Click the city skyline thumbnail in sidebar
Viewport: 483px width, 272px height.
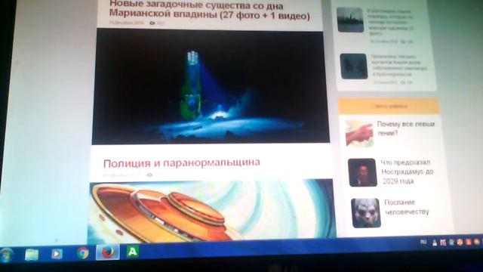click(350, 20)
